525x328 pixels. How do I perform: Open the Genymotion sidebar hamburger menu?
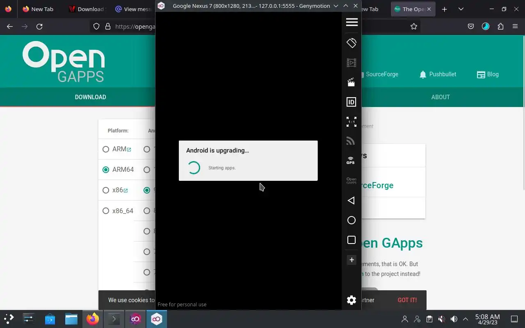[x=352, y=22]
